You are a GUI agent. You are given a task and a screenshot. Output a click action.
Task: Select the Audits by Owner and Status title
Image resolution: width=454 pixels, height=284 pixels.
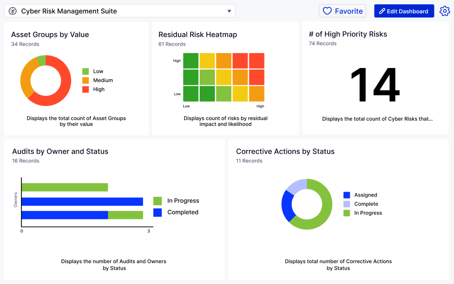(60, 151)
